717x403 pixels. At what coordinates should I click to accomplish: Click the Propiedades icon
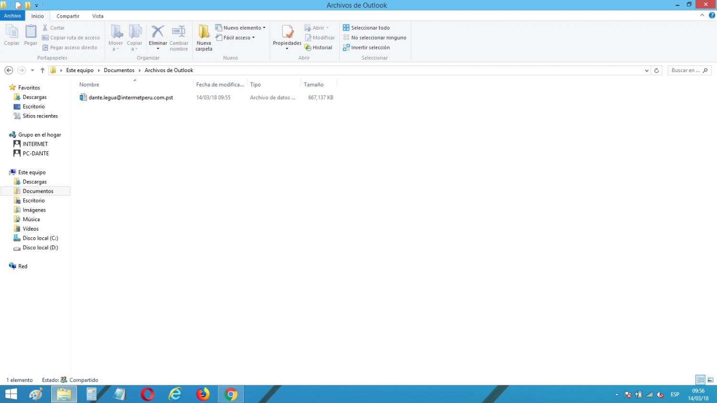287,32
